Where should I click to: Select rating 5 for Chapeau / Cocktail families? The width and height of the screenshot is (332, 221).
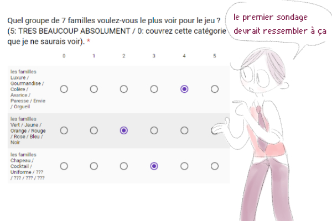(x=215, y=166)
